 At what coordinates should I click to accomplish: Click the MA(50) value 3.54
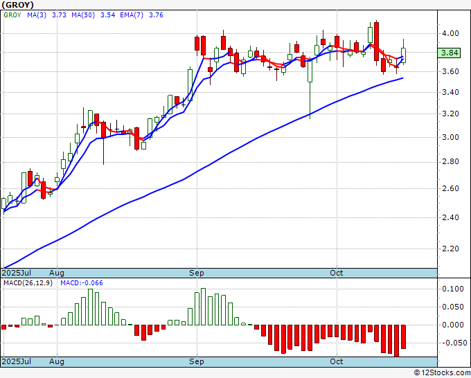click(107, 15)
